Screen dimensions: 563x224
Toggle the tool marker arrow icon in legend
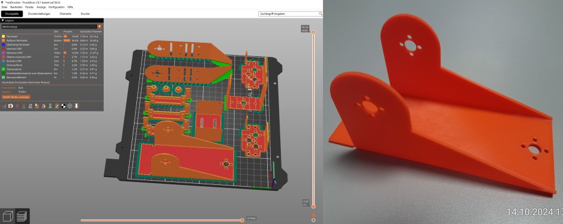76,106
